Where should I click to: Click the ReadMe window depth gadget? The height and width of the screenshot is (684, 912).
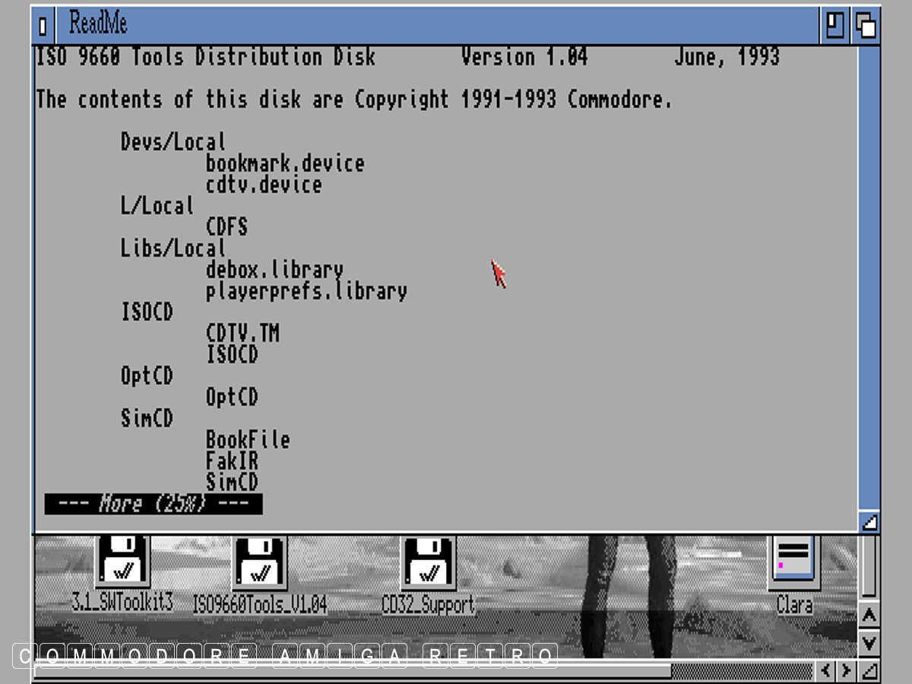point(866,26)
